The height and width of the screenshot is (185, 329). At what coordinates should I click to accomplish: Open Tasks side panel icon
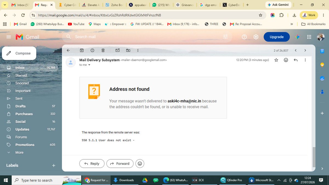tap(322, 78)
